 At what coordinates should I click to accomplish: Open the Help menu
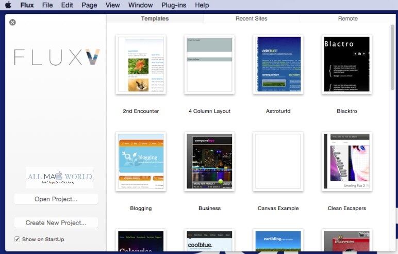point(202,5)
